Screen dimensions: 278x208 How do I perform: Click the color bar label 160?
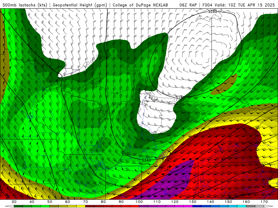click(x=246, y=202)
